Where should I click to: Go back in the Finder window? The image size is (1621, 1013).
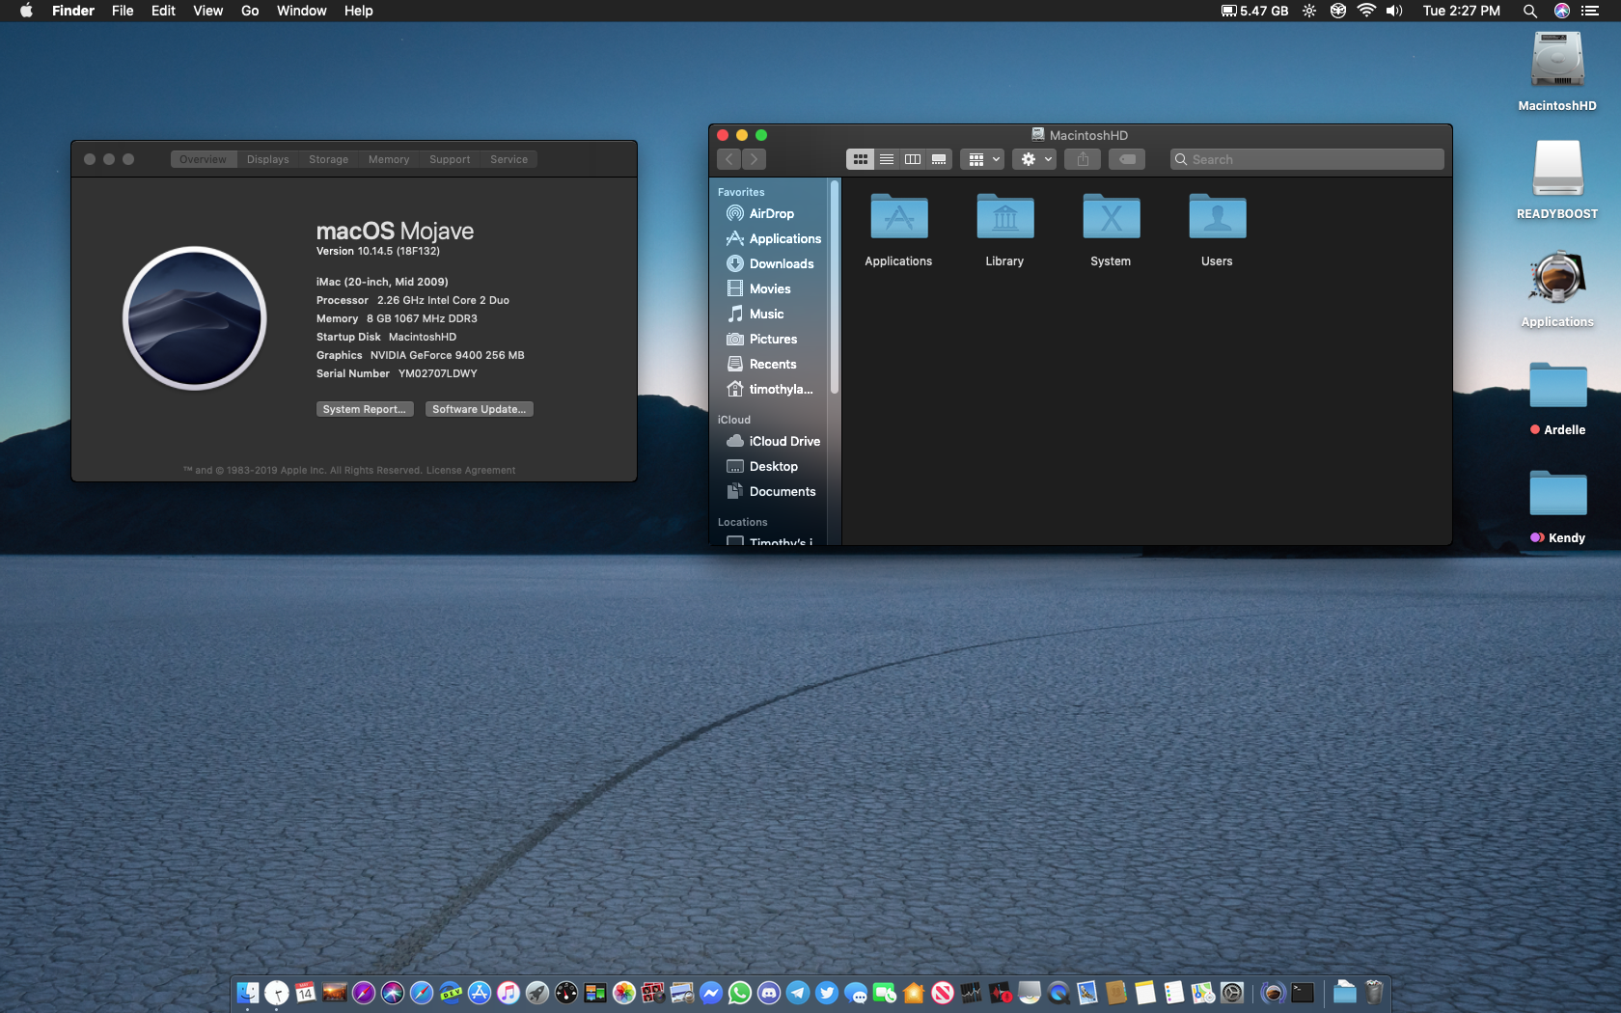click(x=729, y=159)
